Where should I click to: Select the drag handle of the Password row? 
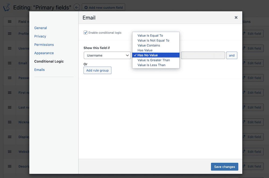[10, 78]
